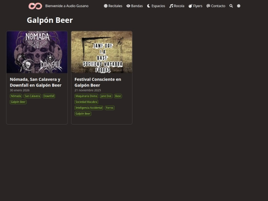
Task: Select the Forrxs tag
Action: (110, 108)
